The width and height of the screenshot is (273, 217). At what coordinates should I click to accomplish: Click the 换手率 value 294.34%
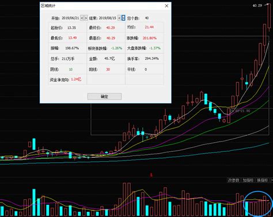151,58
